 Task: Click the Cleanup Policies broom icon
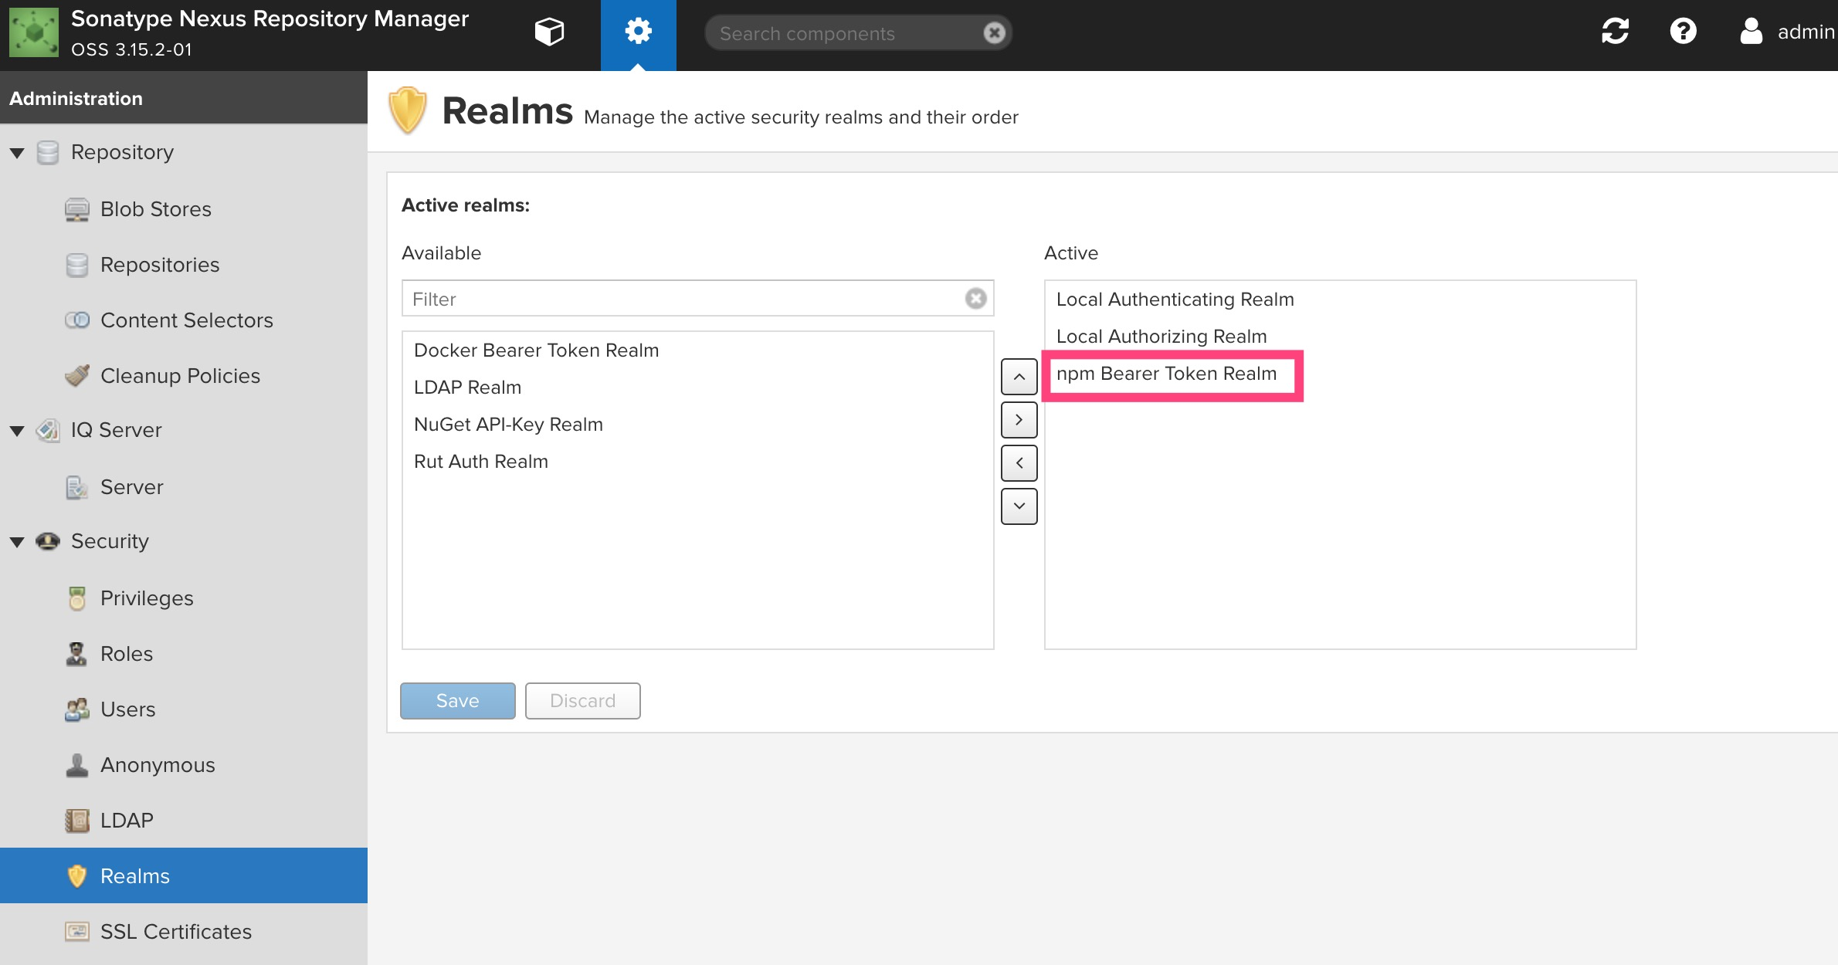[76, 375]
